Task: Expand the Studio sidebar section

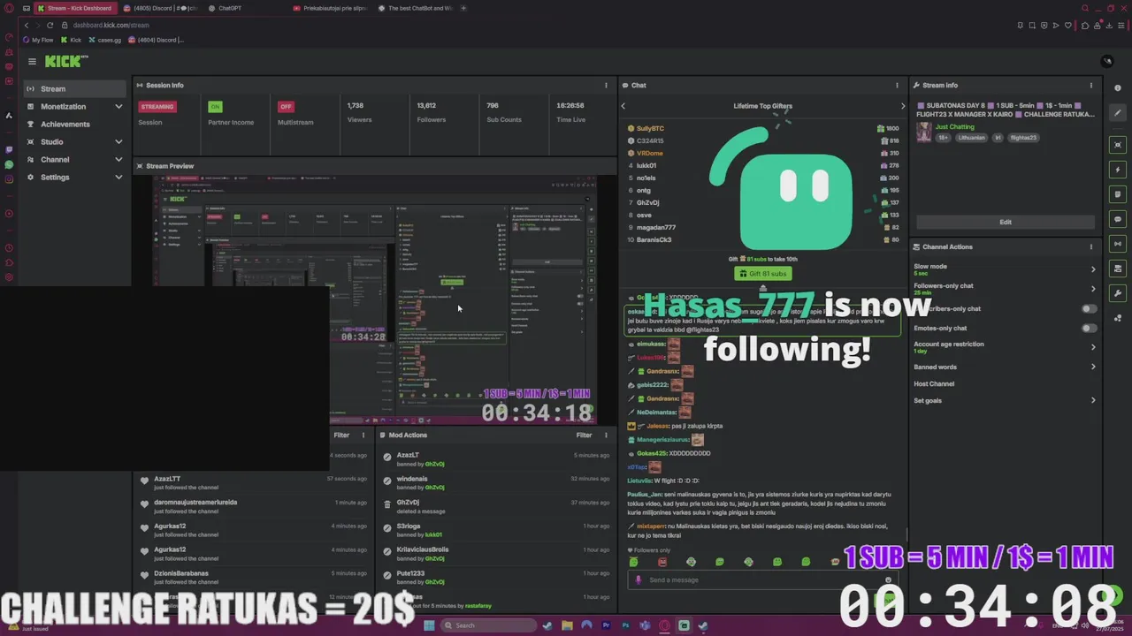Action: pos(75,142)
